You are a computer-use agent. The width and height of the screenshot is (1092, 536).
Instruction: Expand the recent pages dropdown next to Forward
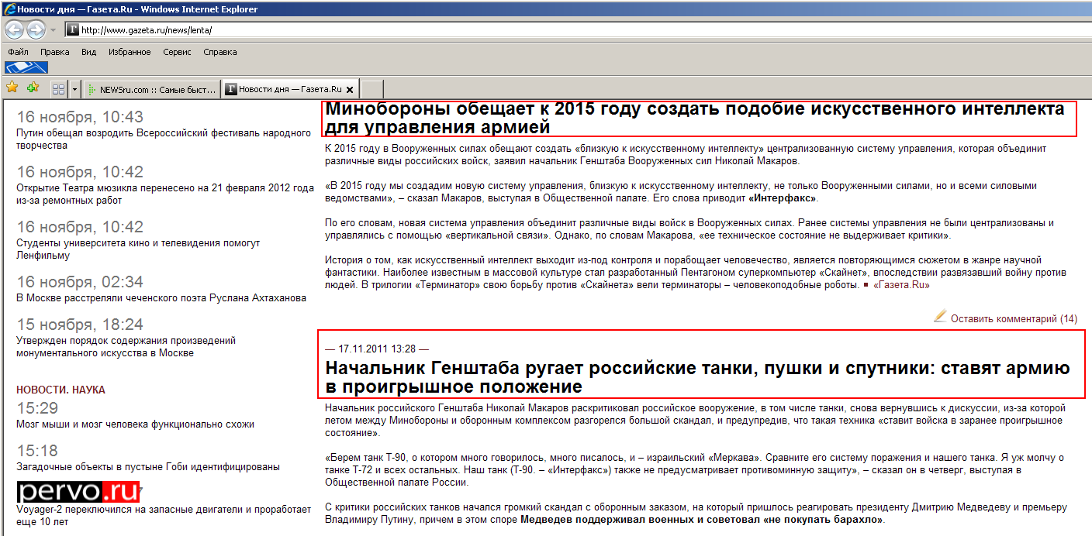(x=53, y=30)
